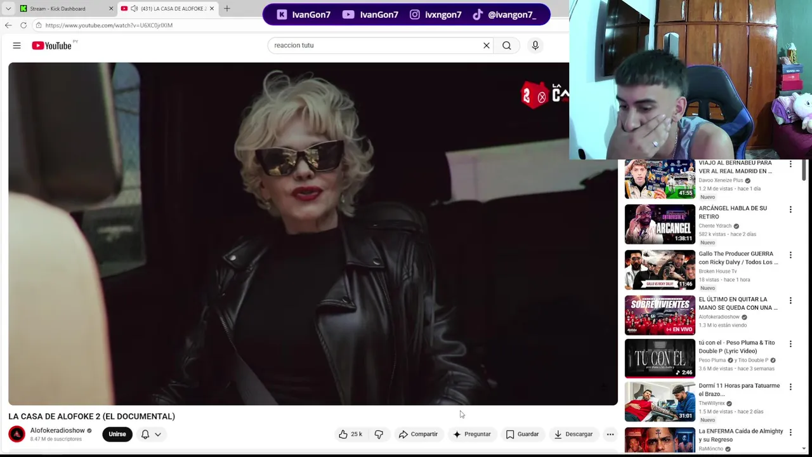Open title Gallo The Producer GUERRA con Ricky Dalvy
Viewport: 812px width, 457px height.
coord(738,258)
